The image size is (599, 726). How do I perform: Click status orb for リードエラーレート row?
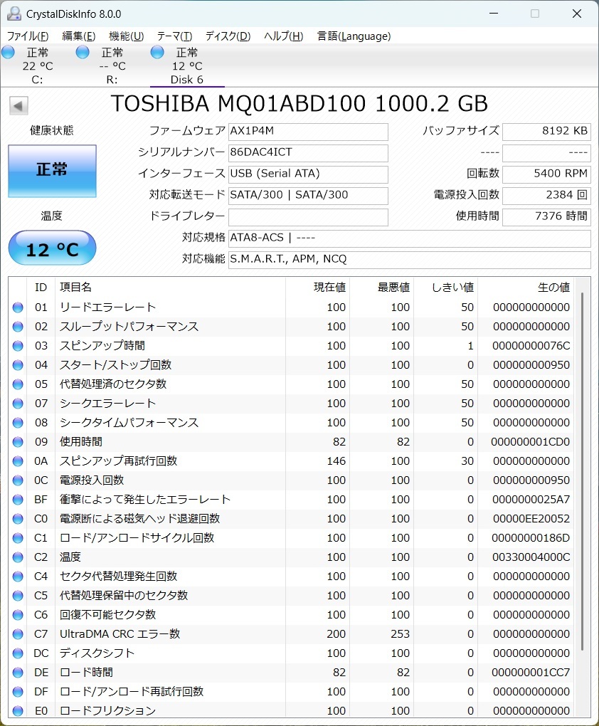[18, 307]
